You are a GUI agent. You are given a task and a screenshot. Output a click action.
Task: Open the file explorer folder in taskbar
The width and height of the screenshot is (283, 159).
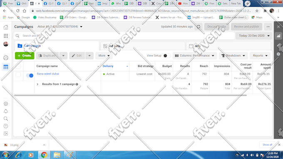pyautogui.click(x=57, y=155)
